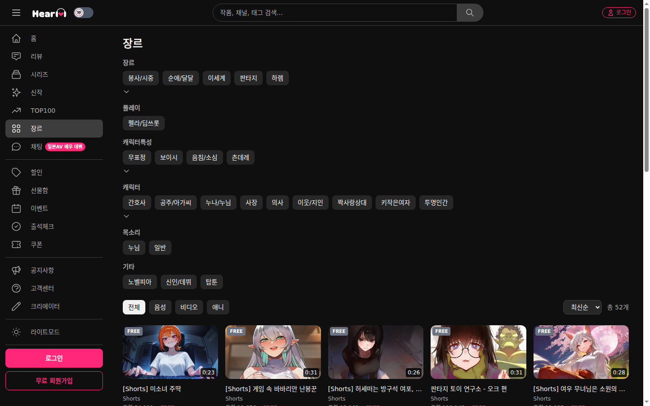Image resolution: width=650 pixels, height=406 pixels.
Task: Toggle the 노벨피아 tag
Action: [x=140, y=282]
